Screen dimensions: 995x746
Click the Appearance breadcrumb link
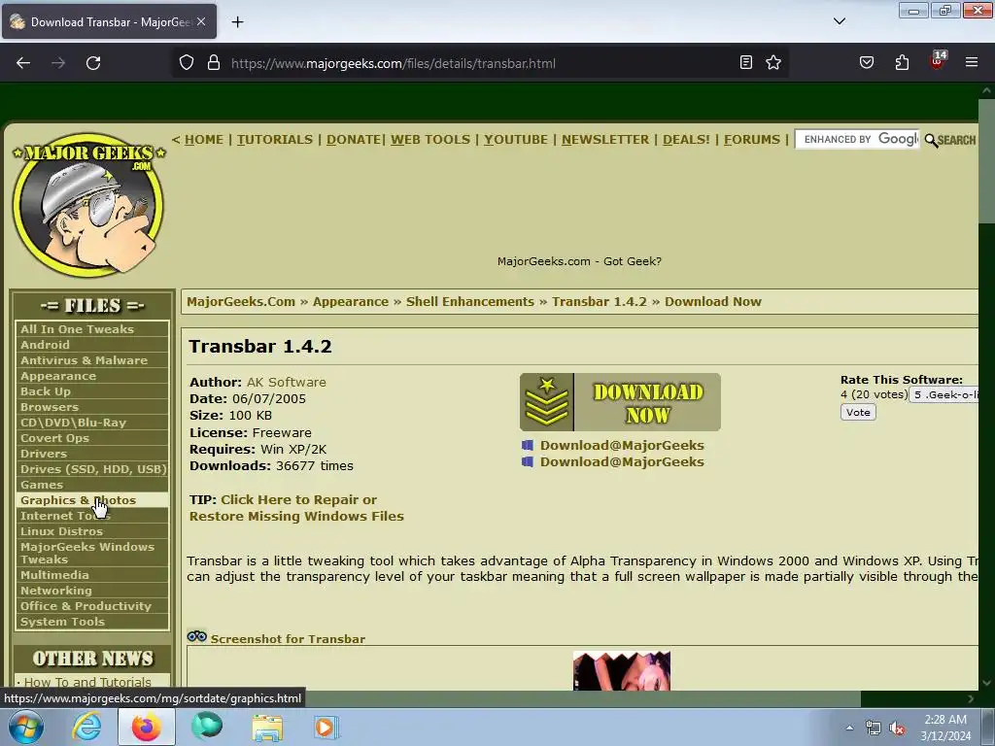tap(350, 301)
